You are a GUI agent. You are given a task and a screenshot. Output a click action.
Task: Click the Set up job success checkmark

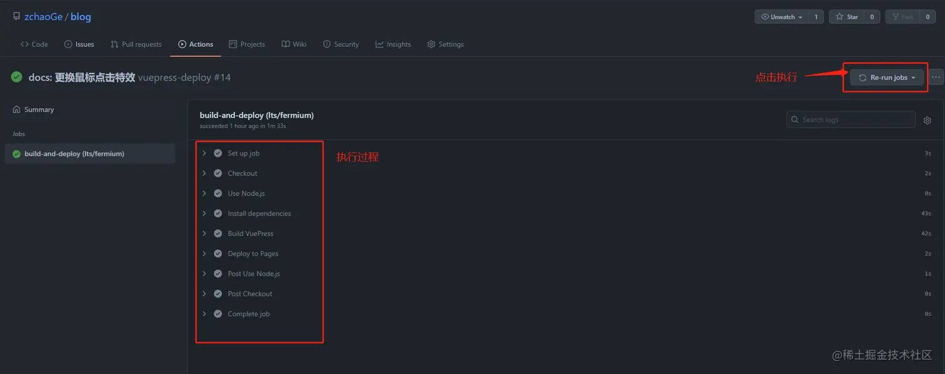pyautogui.click(x=217, y=153)
